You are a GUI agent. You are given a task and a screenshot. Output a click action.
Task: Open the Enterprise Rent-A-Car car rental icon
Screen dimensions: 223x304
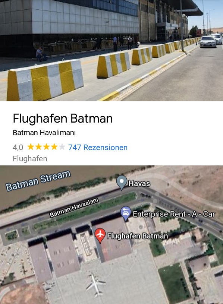126,213
